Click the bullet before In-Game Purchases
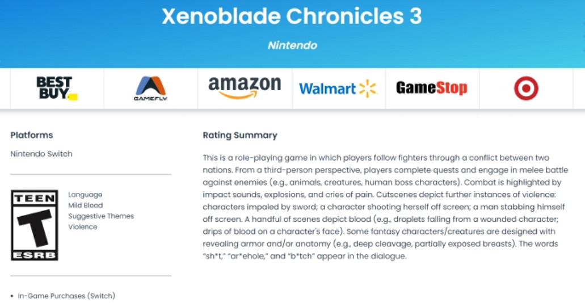The width and height of the screenshot is (585, 303). (12, 296)
